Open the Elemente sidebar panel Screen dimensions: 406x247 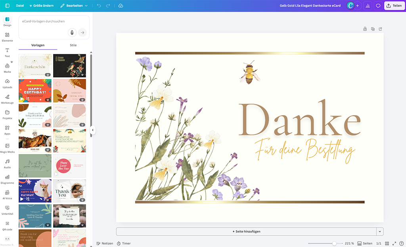tap(7, 37)
